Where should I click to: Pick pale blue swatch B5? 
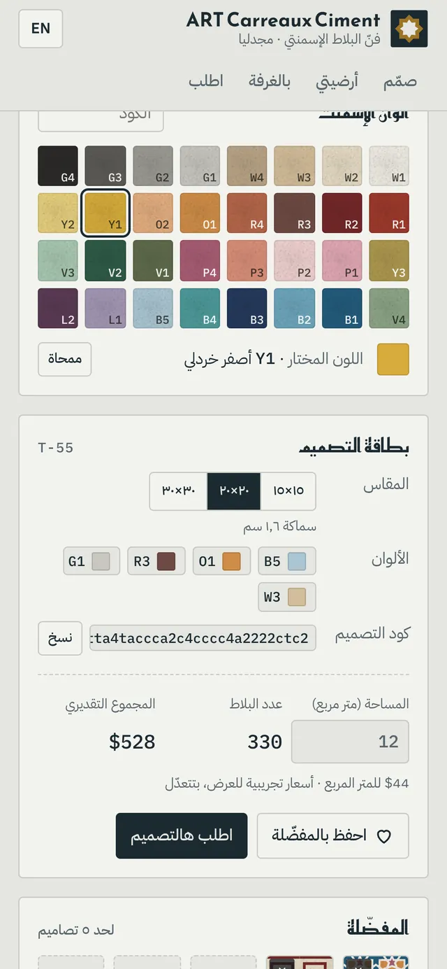coord(153,308)
